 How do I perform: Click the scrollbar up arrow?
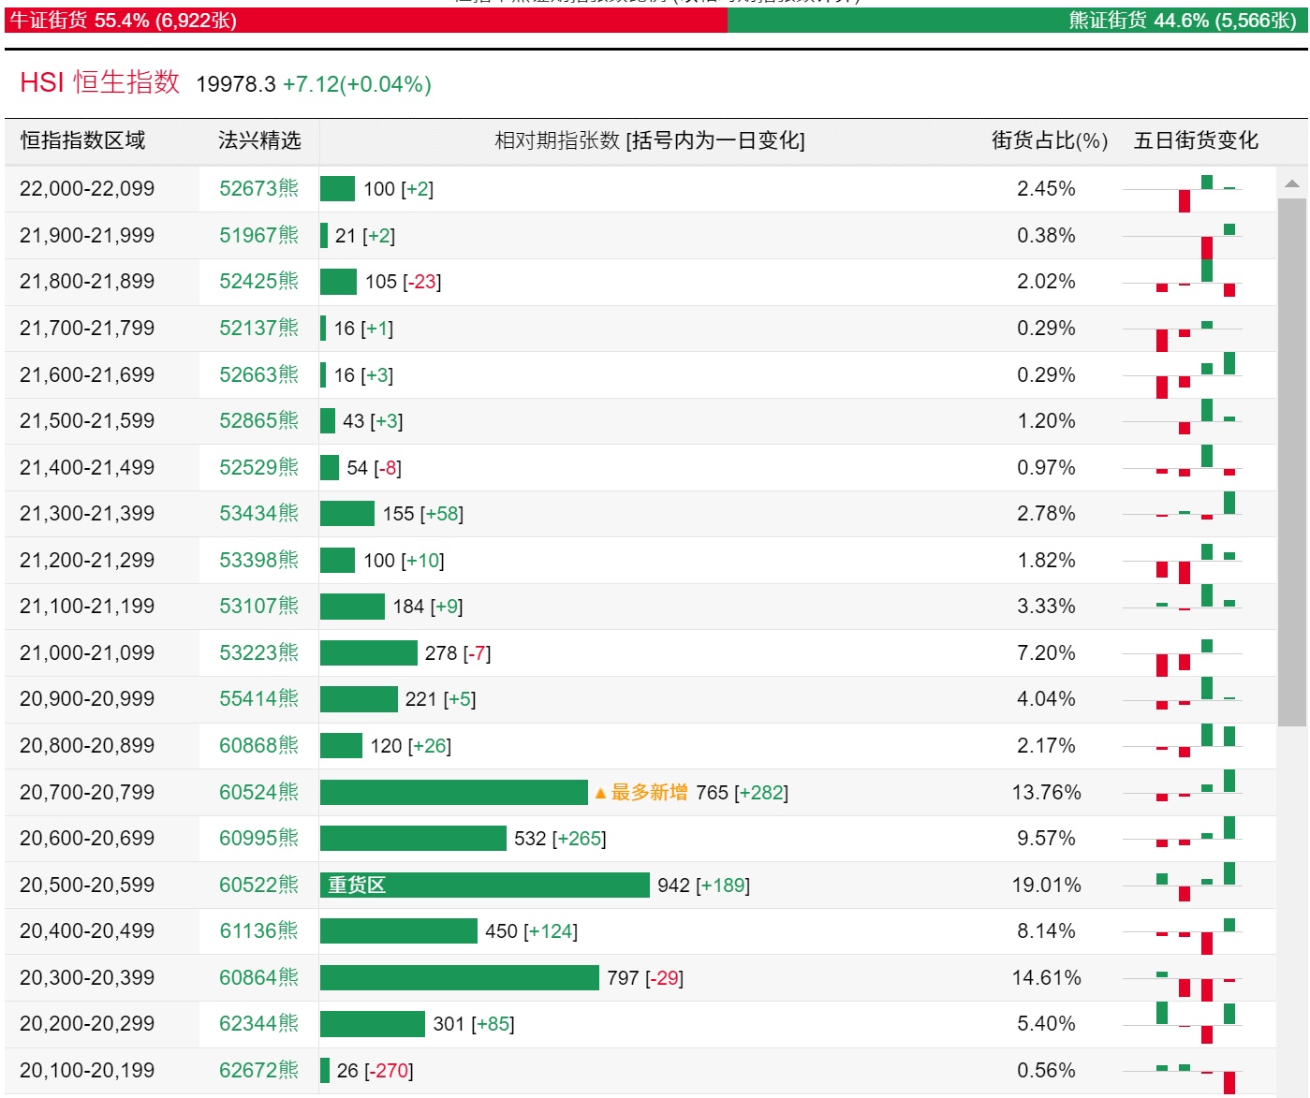pyautogui.click(x=1292, y=183)
